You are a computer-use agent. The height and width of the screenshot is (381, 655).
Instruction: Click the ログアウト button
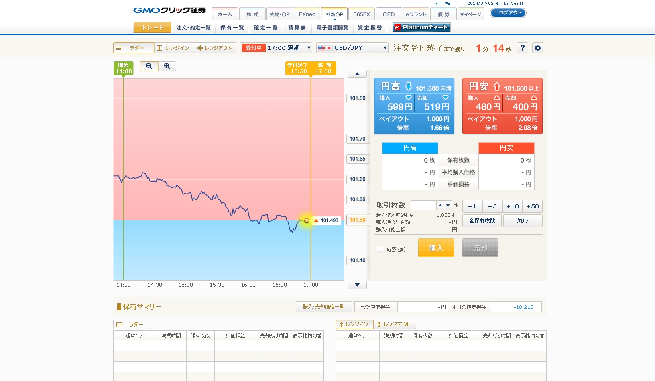coord(508,13)
